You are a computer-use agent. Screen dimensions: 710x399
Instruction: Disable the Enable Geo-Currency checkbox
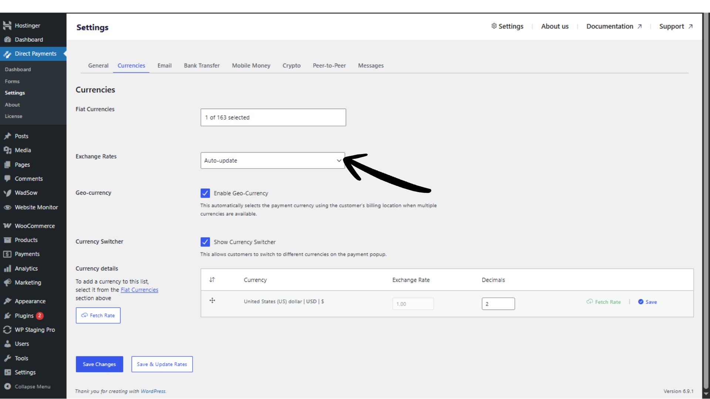pos(205,193)
